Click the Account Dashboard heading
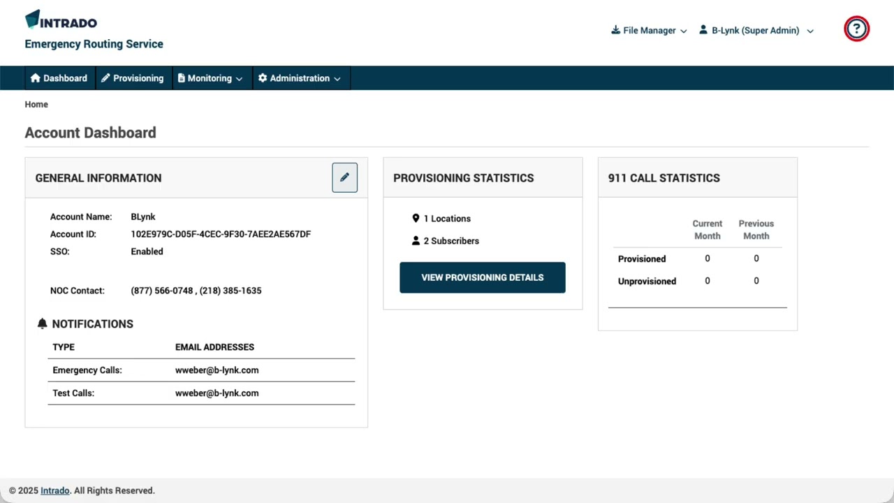This screenshot has height=503, width=894. (x=90, y=133)
